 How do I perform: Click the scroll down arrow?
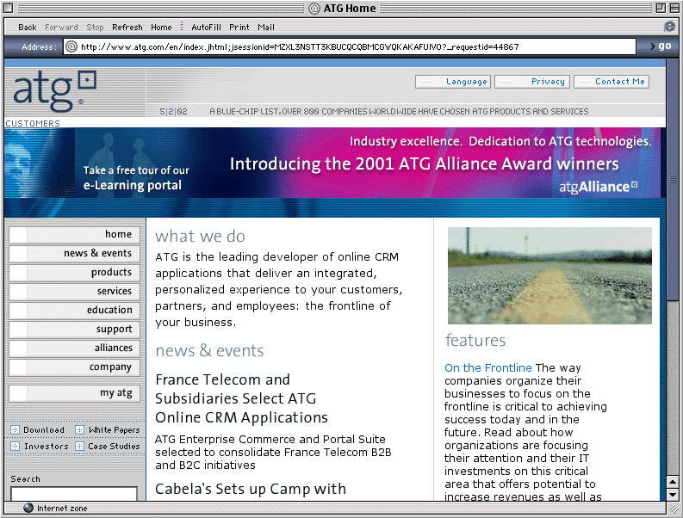[x=673, y=495]
